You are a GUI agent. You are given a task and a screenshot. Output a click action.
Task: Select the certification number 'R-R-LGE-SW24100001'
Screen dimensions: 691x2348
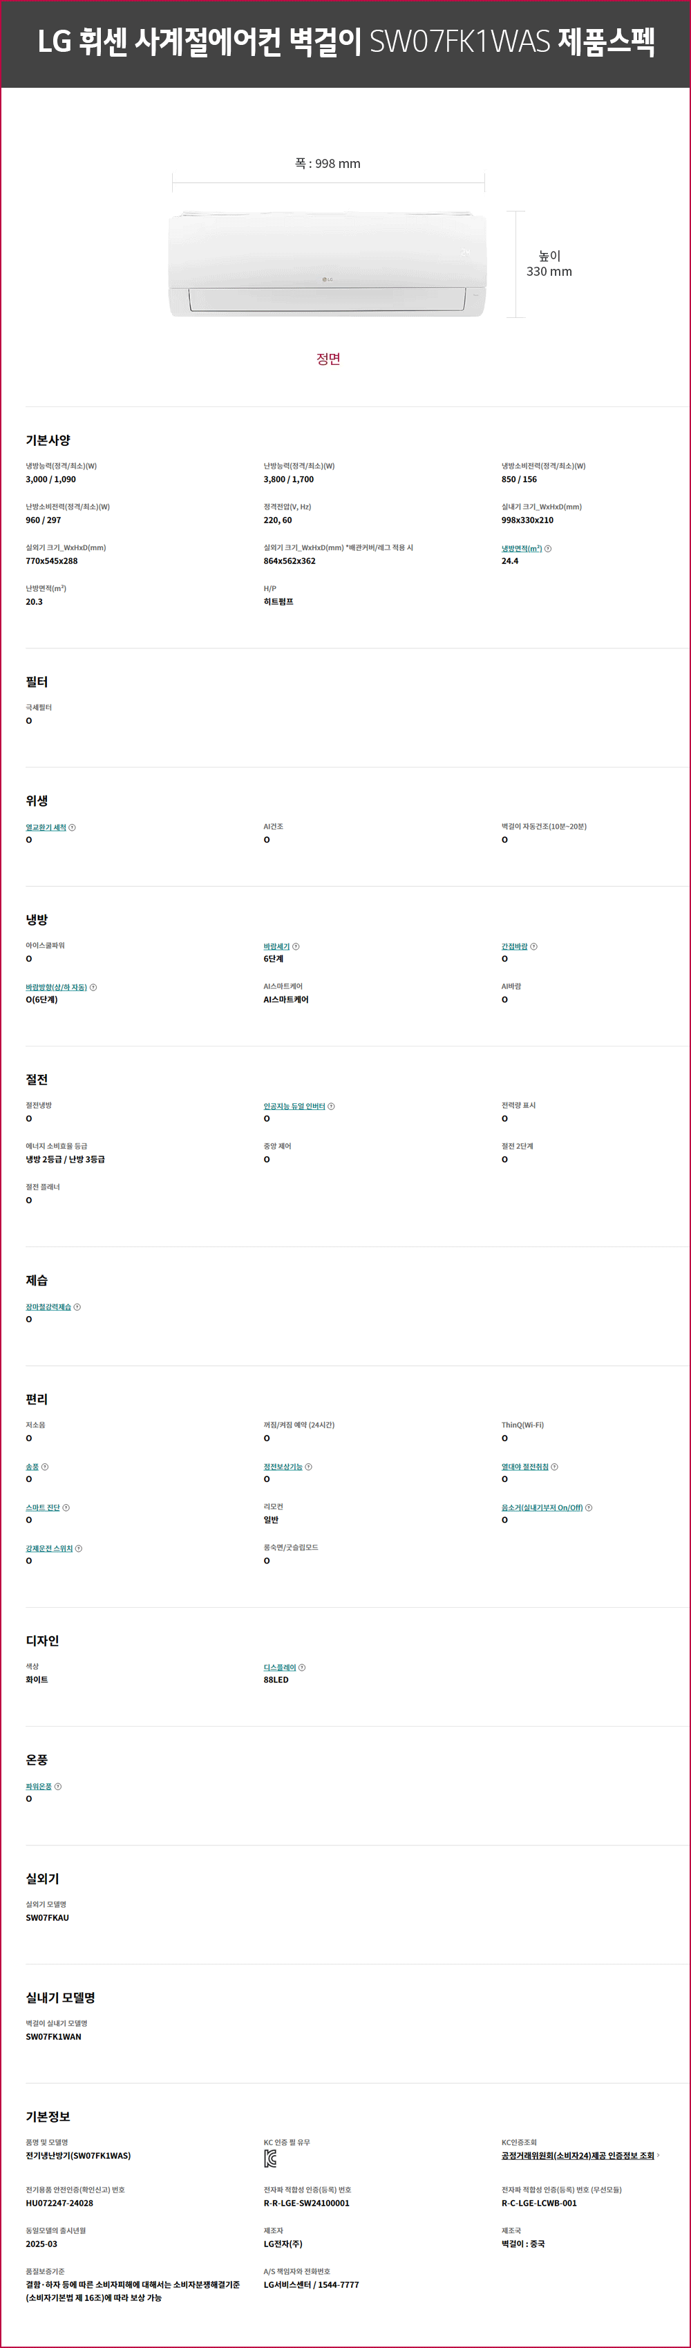point(306,2203)
